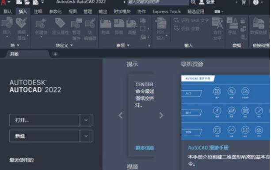Open the AutoCAD application menu logo
This screenshot has height=170, width=271.
point(4,2)
